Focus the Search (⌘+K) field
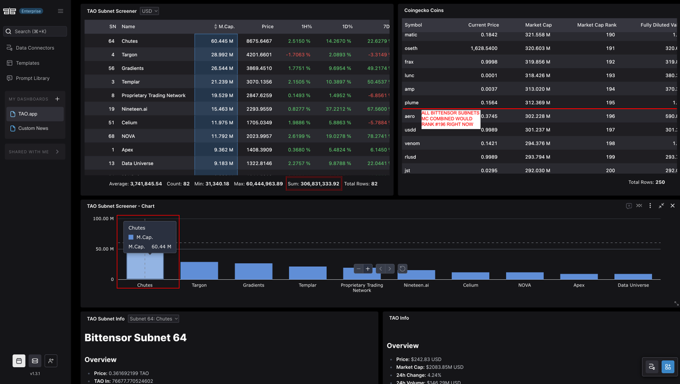Image resolution: width=680 pixels, height=384 pixels. 35,32
